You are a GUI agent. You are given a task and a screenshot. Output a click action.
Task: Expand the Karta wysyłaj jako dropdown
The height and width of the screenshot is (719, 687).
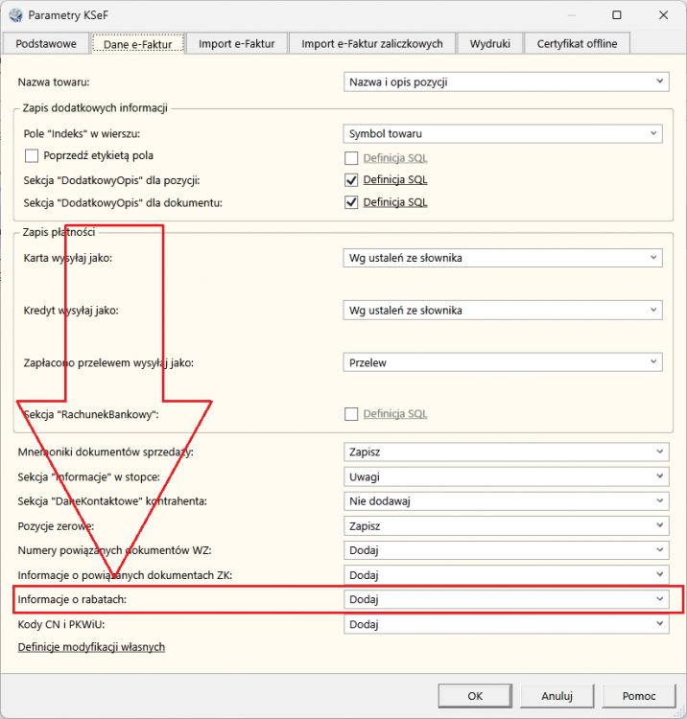(503, 258)
